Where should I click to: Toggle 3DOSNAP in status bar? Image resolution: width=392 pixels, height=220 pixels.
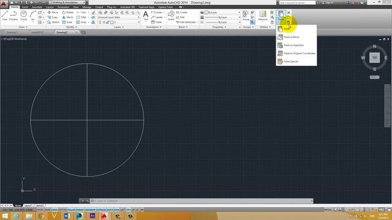point(90,210)
